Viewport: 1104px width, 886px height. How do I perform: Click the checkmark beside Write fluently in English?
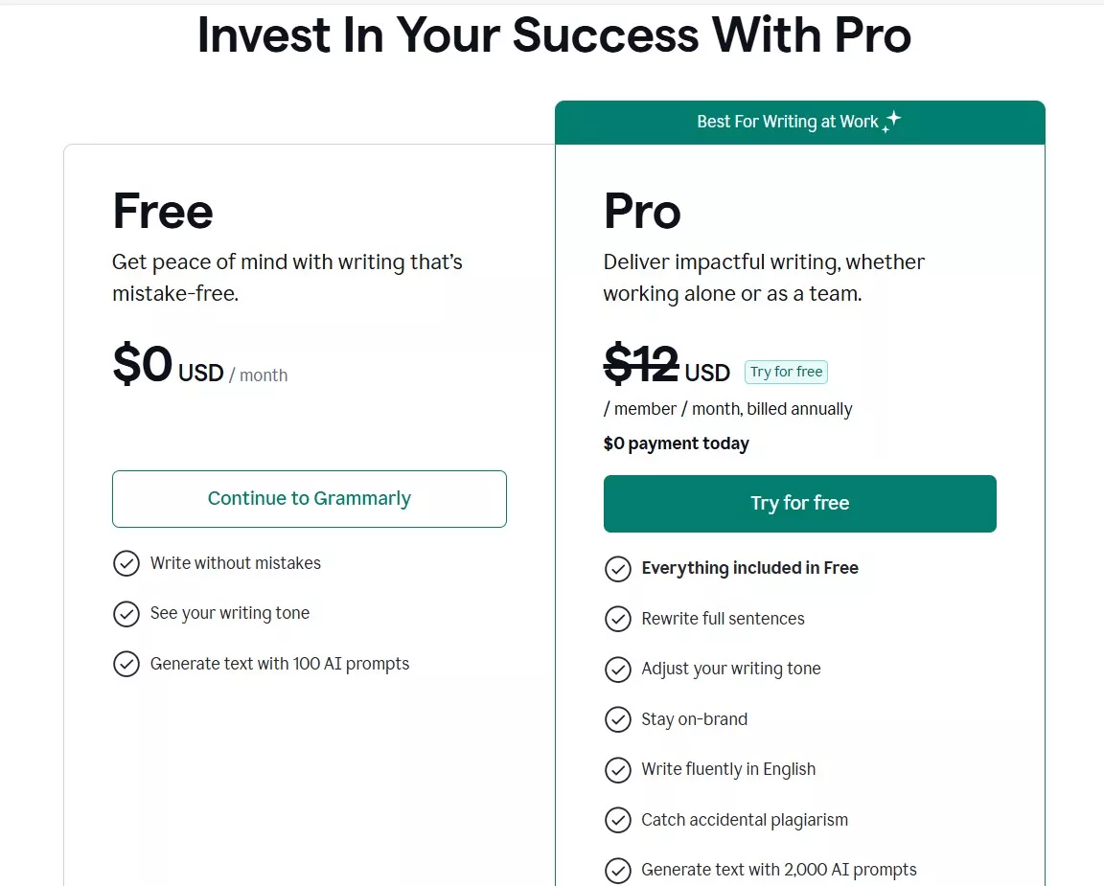click(618, 769)
